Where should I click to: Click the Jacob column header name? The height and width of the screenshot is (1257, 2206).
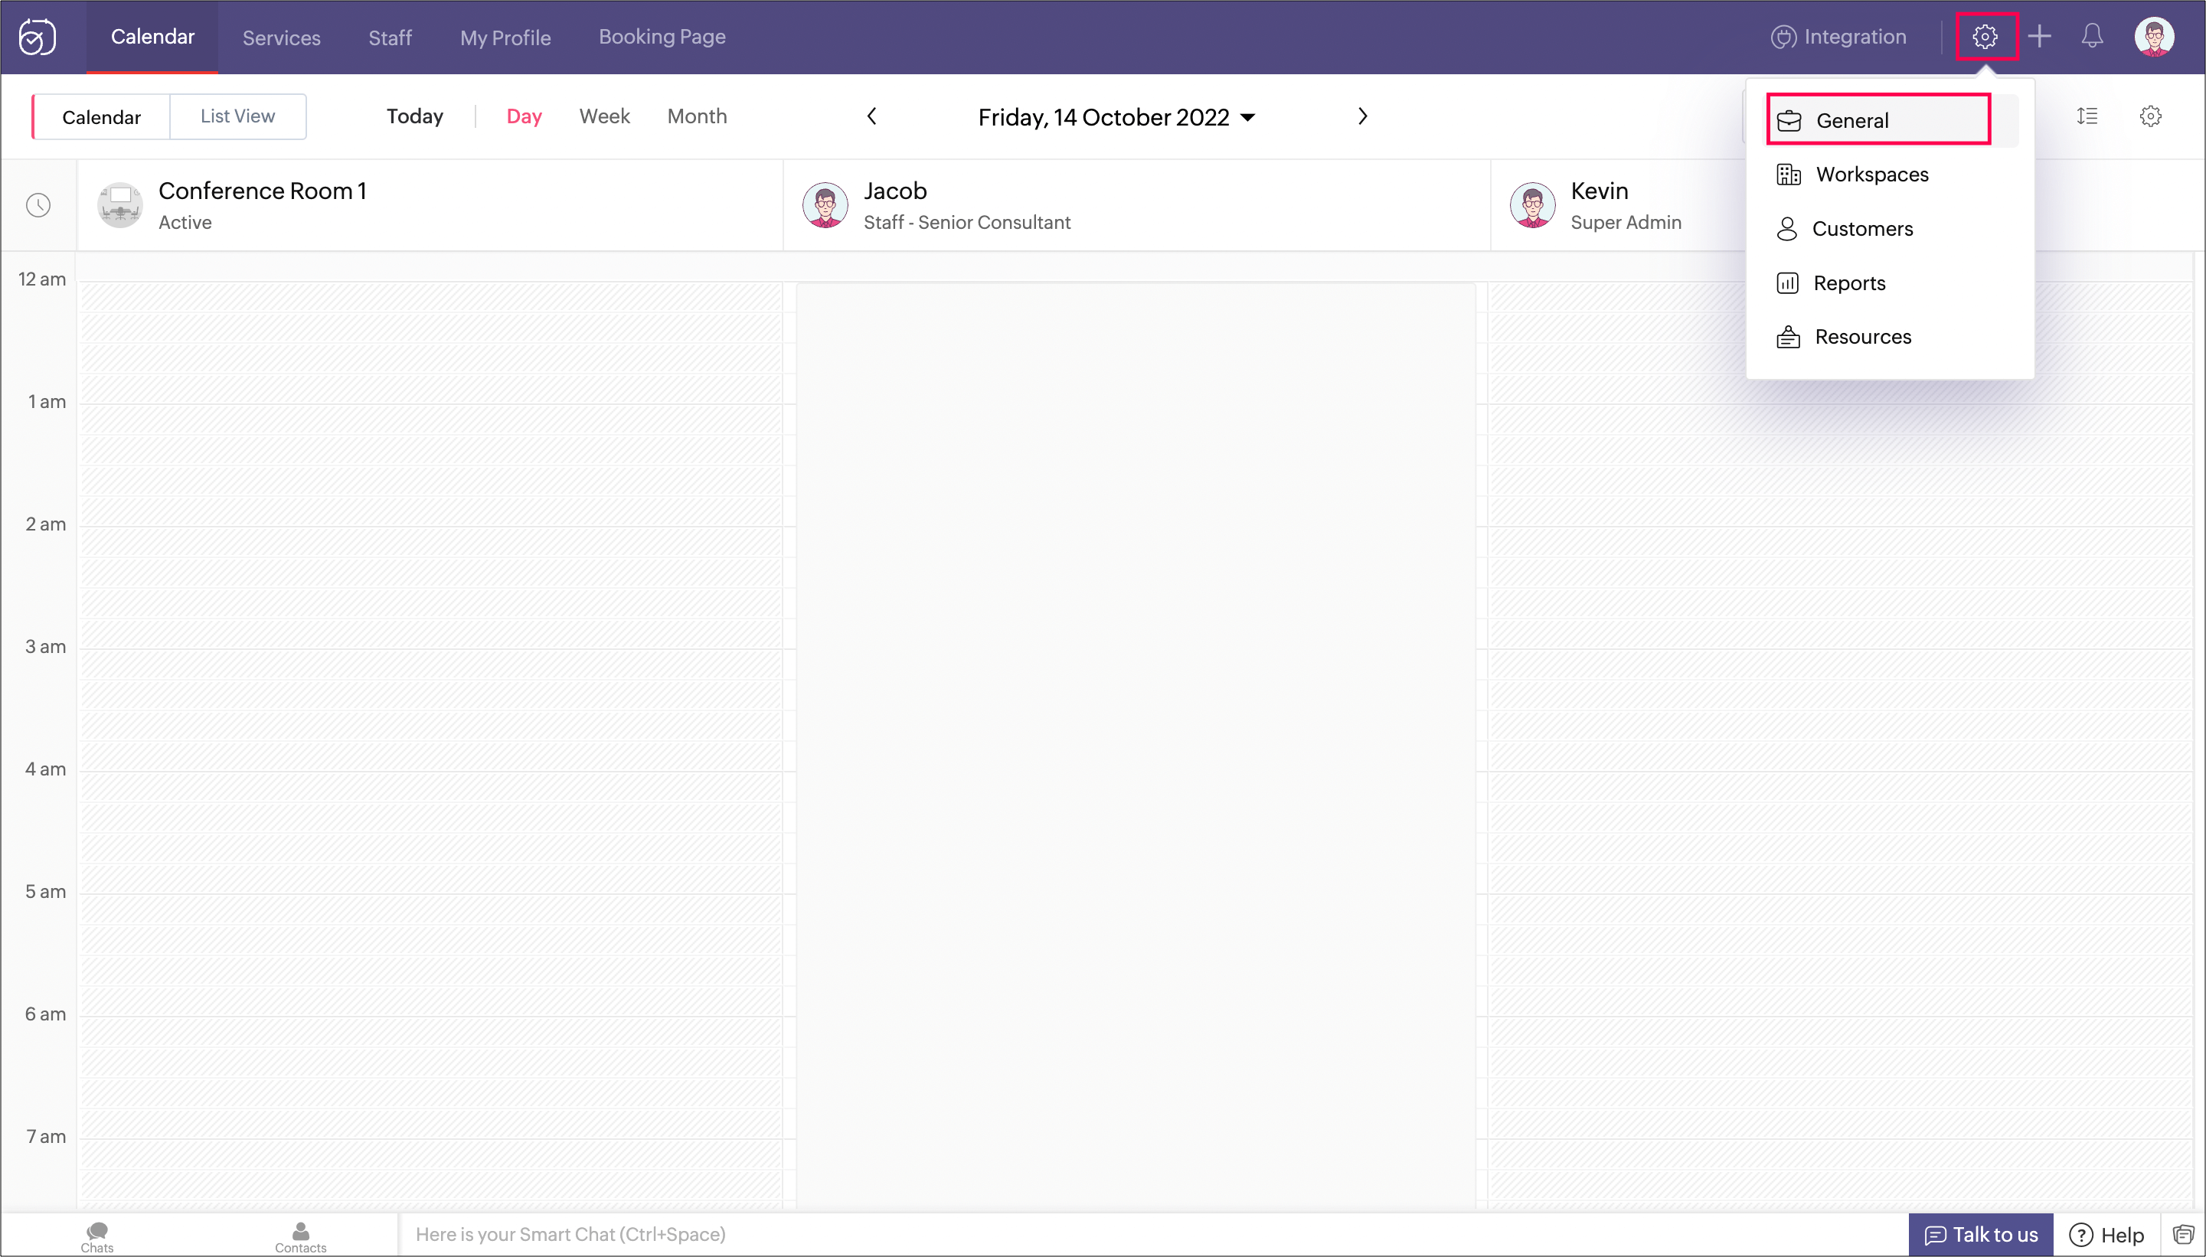click(x=895, y=191)
